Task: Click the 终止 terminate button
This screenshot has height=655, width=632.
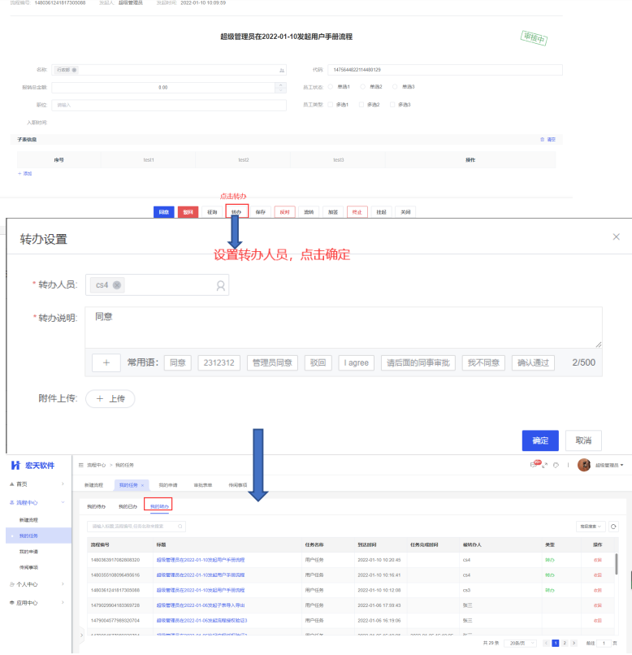Action: pyautogui.click(x=357, y=212)
